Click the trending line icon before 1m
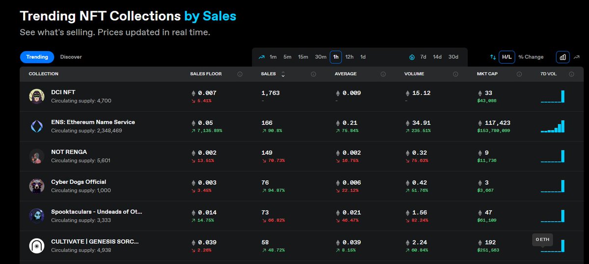 (262, 57)
